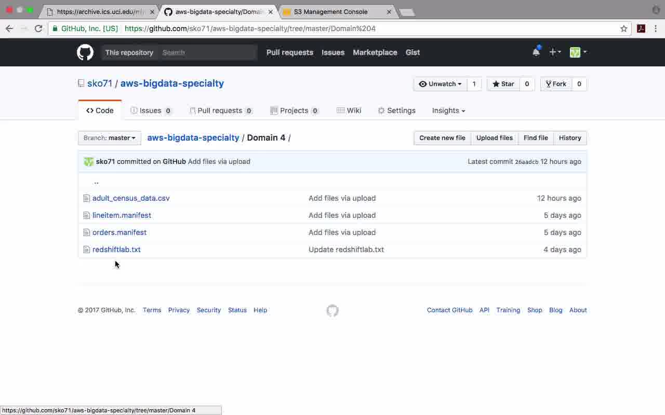Click the file icon next to redshiftlab.txt

(87, 250)
